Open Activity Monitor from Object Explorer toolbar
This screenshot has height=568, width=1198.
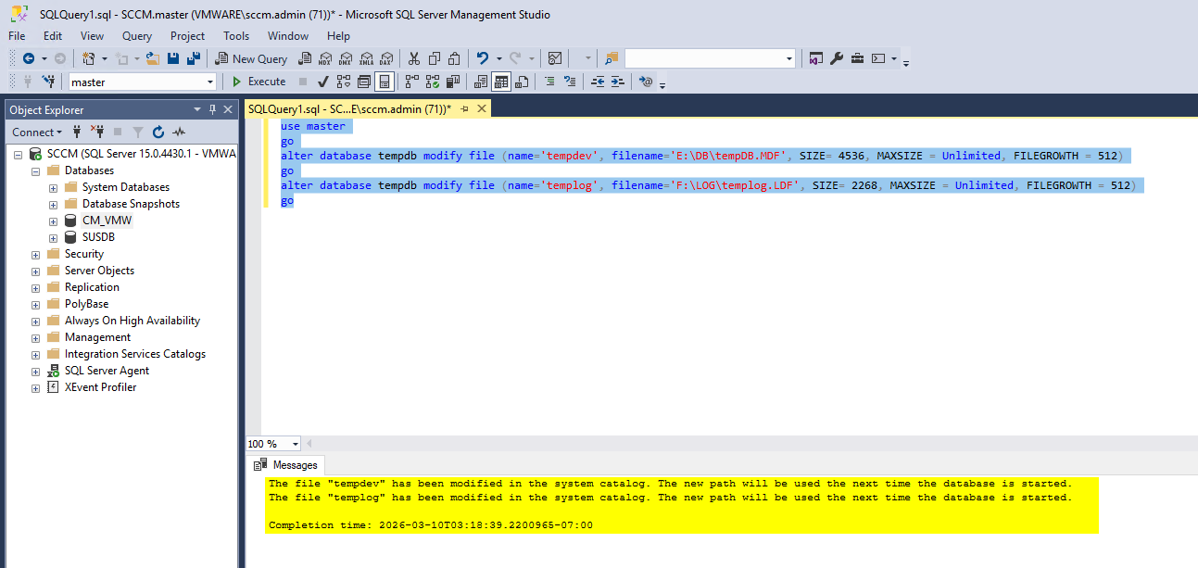point(179,133)
